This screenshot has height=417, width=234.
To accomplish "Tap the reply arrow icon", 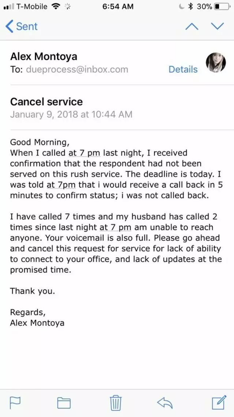I will 165,403.
